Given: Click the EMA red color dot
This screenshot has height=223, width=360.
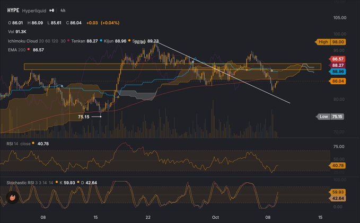Looking at the screenshot, I should tap(29, 49).
